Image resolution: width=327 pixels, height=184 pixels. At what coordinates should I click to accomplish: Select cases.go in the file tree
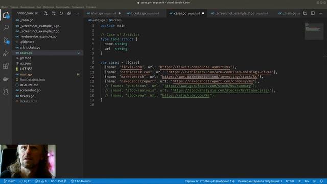point(48,53)
